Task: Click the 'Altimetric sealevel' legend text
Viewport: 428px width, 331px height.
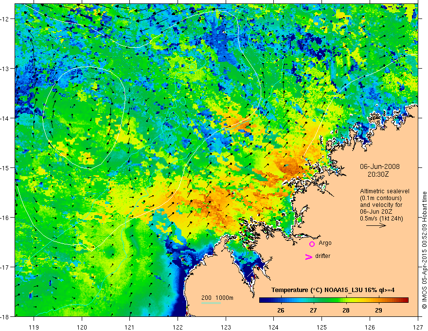Action: [385, 191]
